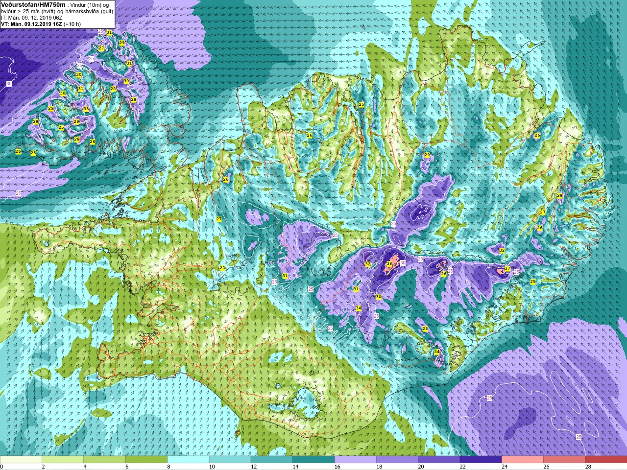Select the pale cyan 8–10 legend swatch
The height and width of the screenshot is (470, 627).
click(x=188, y=460)
